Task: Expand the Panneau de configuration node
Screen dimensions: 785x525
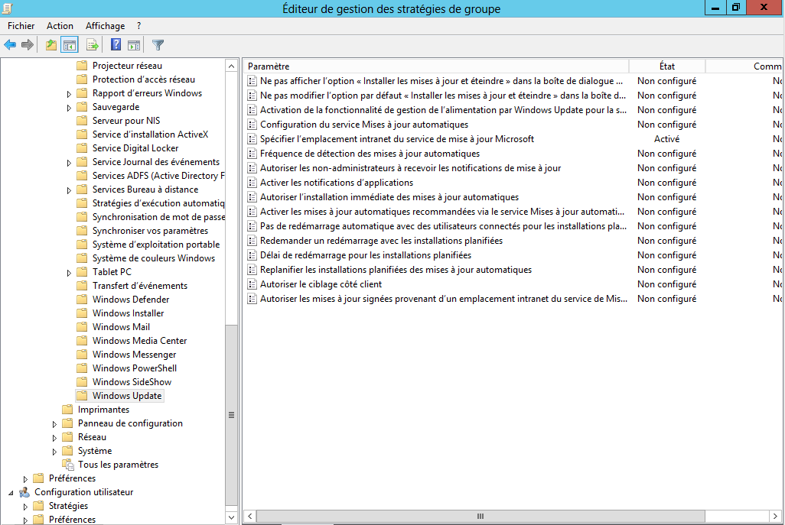Action: 55,423
